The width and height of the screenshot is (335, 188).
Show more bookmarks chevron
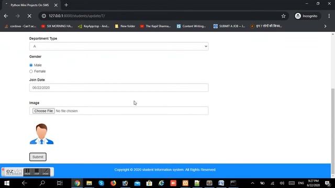click(325, 26)
